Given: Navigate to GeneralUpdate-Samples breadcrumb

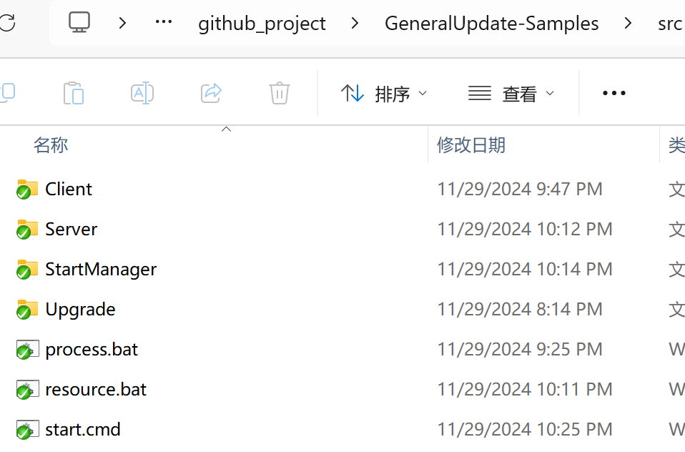Looking at the screenshot, I should click(491, 24).
